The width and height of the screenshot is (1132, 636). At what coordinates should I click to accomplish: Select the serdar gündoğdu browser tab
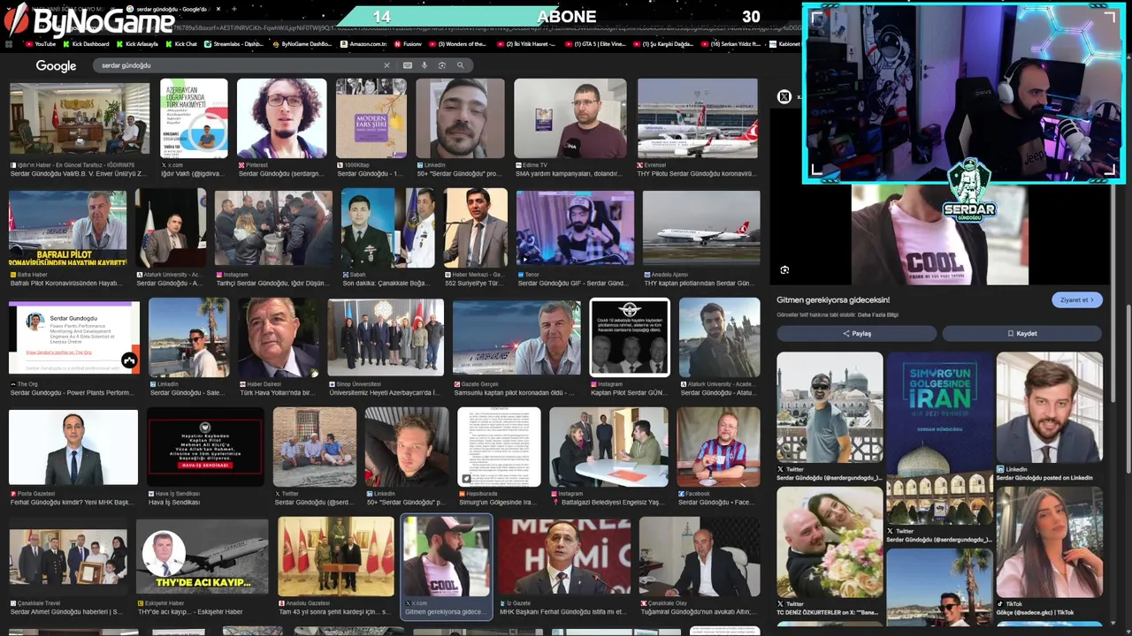[x=173, y=9]
